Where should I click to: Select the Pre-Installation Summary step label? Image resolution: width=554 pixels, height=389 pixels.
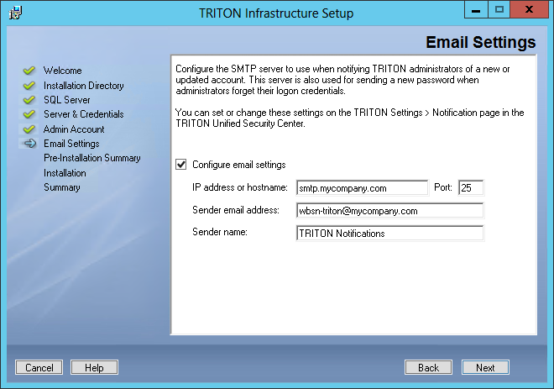point(92,158)
